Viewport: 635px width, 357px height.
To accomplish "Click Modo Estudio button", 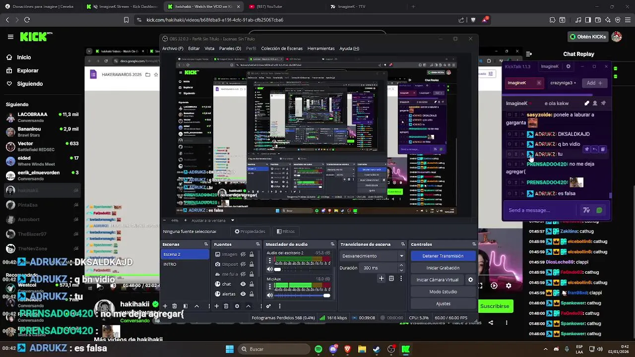I will tap(443, 292).
